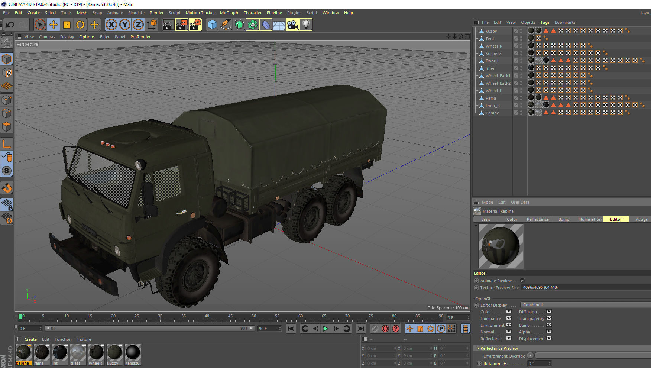Open viewport Cameras menu

pos(47,37)
